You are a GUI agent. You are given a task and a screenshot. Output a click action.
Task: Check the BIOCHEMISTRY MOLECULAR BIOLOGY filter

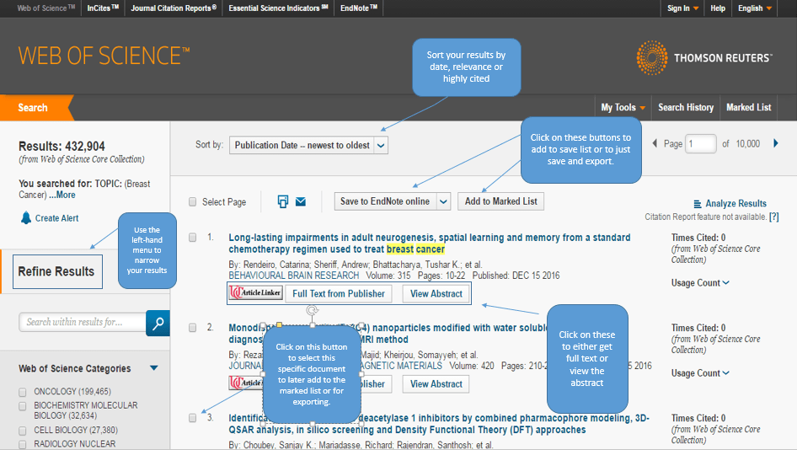pyautogui.click(x=23, y=406)
